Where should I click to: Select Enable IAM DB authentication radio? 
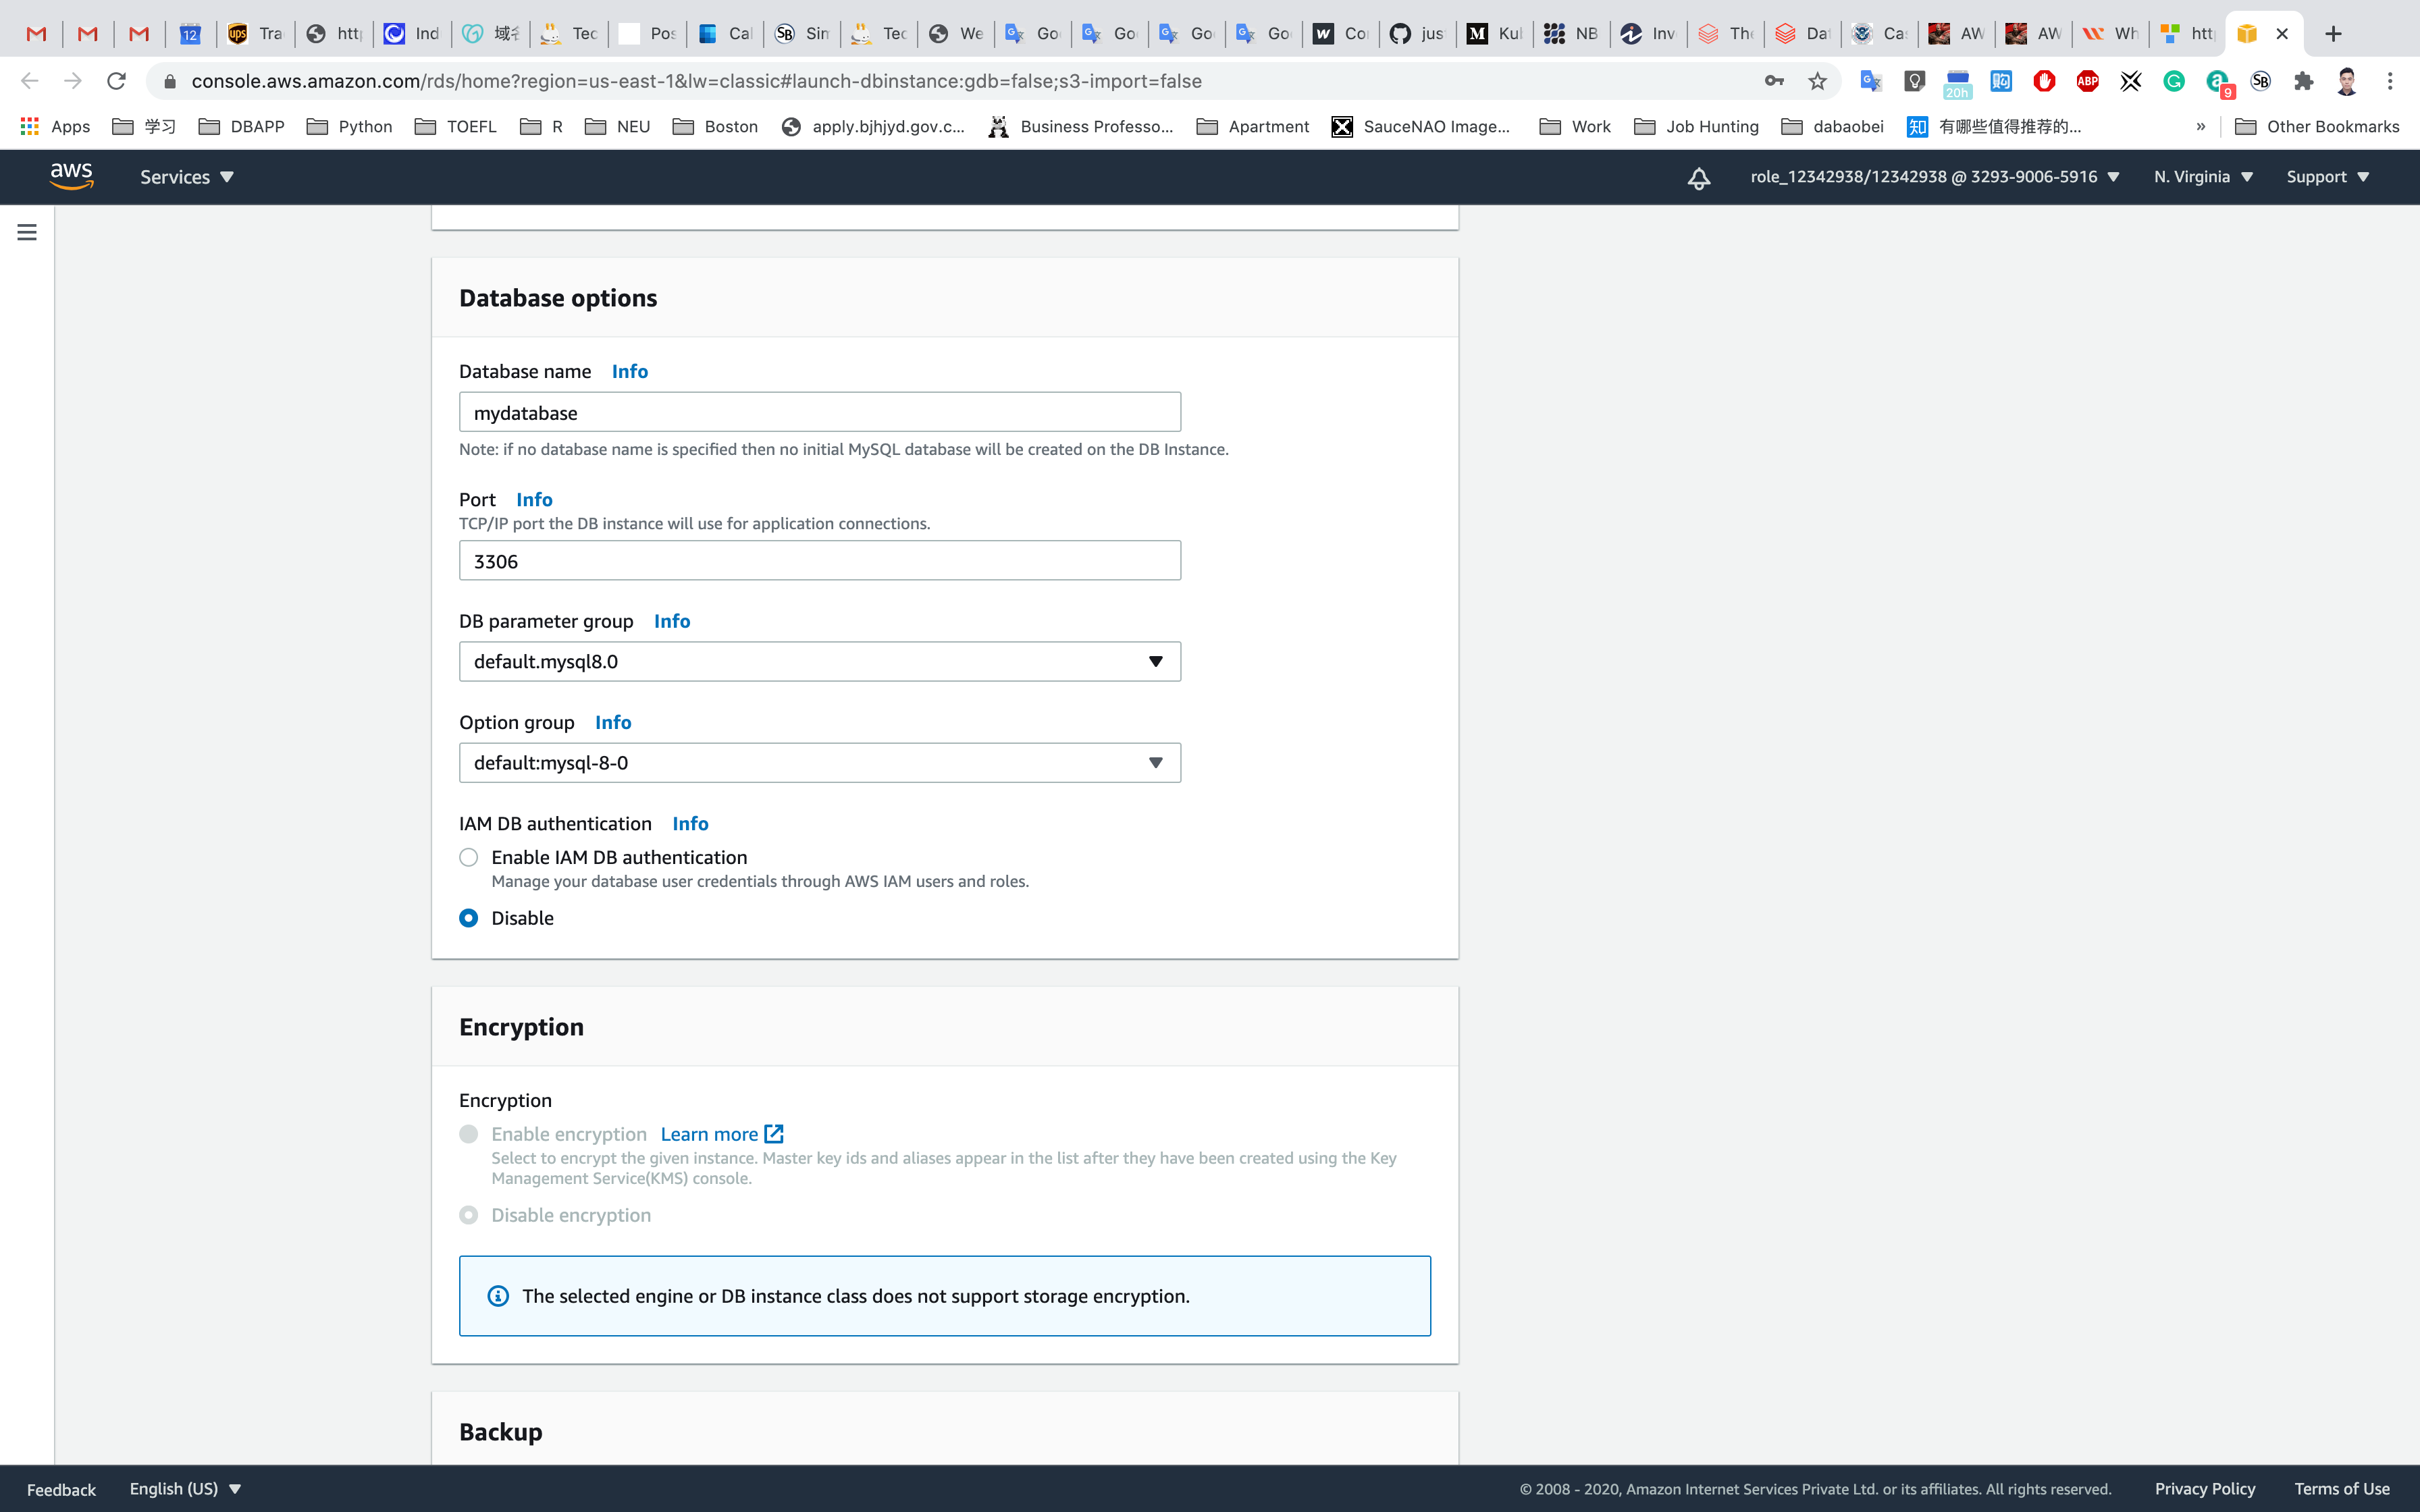pyautogui.click(x=468, y=857)
